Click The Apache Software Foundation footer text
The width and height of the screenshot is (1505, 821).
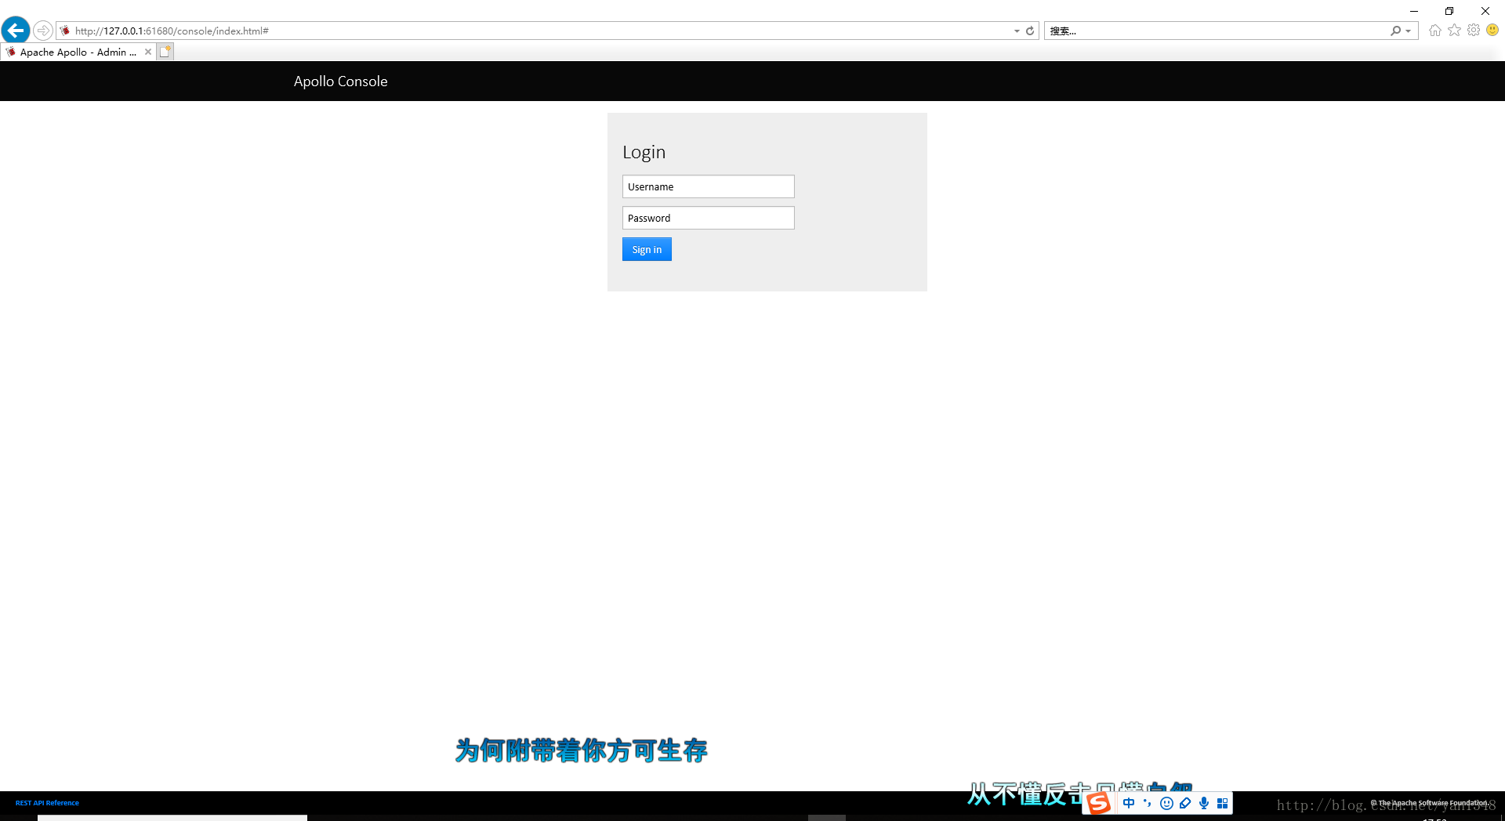pyautogui.click(x=1429, y=803)
